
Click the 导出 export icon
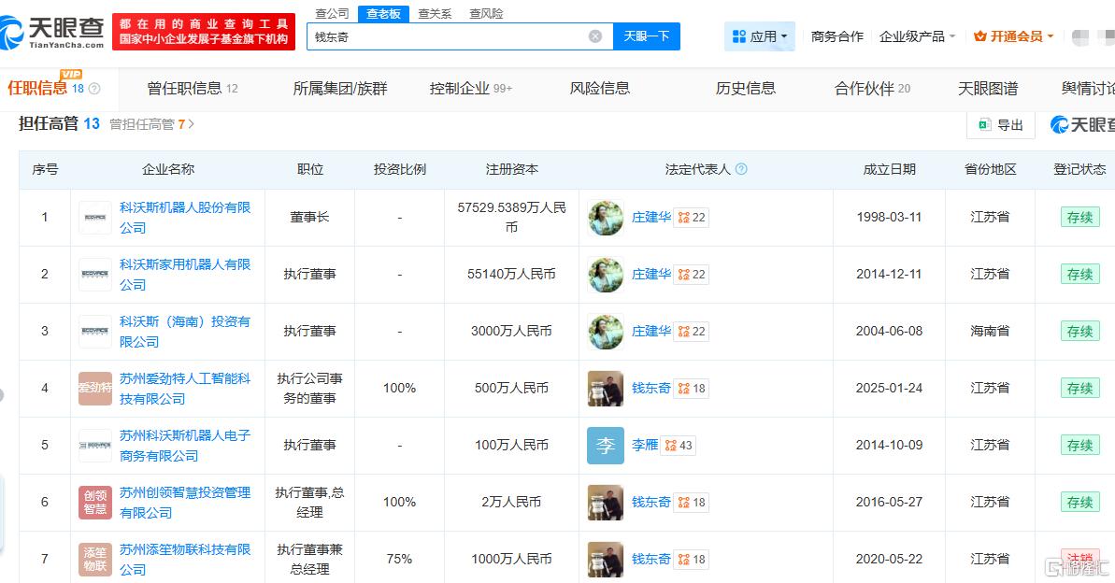pyautogui.click(x=986, y=124)
